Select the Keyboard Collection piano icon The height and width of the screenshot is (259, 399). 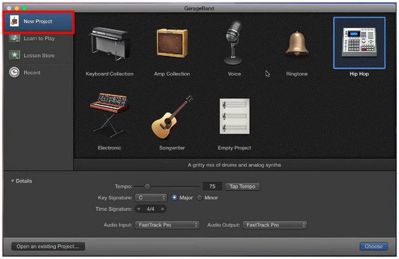(x=110, y=43)
